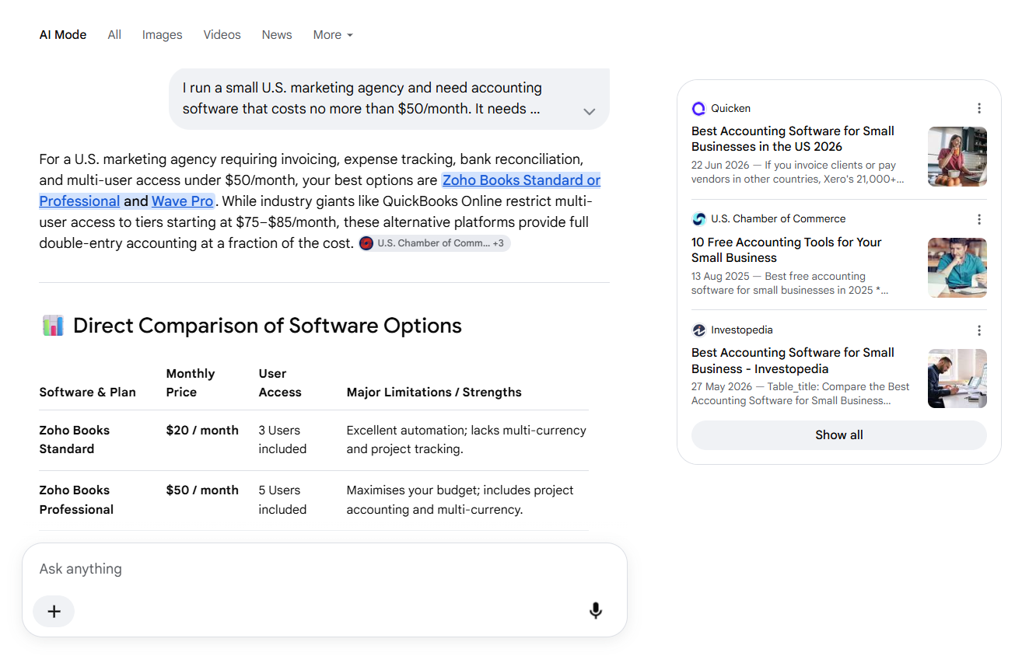Switch to the News tab

click(x=277, y=35)
